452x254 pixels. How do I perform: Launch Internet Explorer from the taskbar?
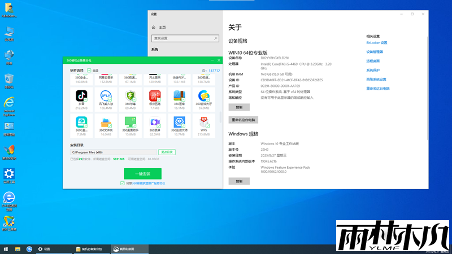click(x=29, y=249)
